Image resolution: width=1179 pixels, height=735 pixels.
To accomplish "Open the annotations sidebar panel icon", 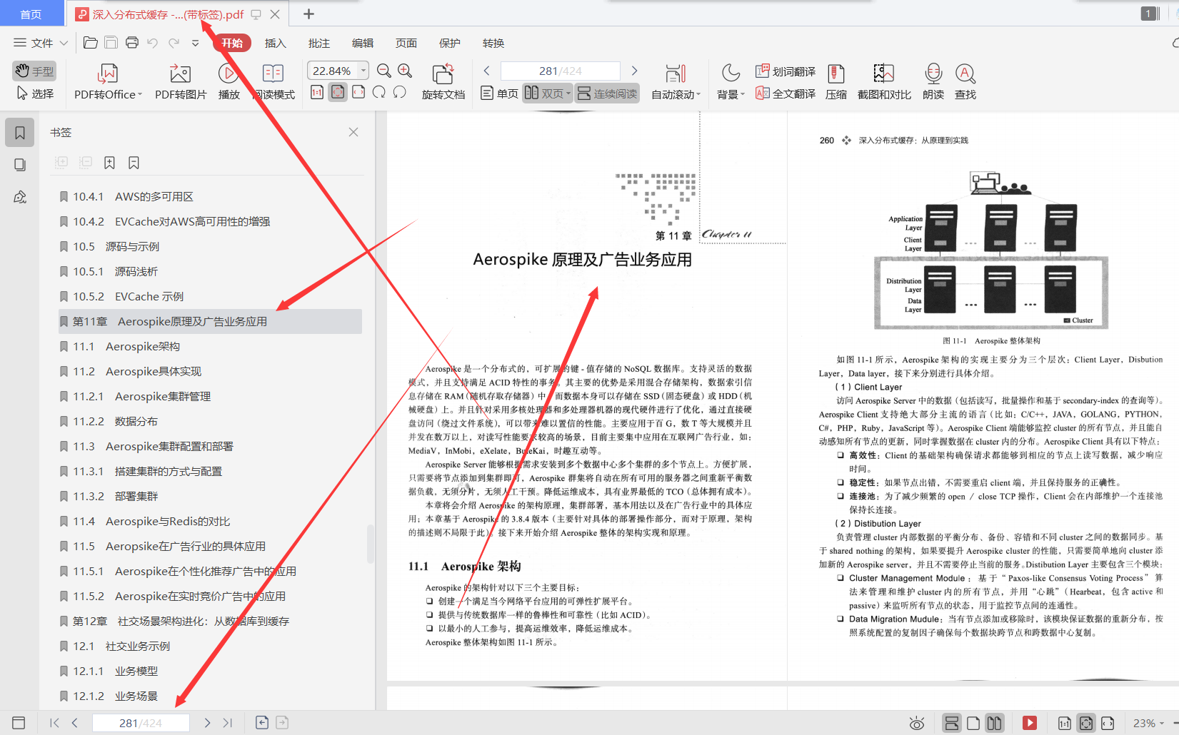I will (20, 197).
